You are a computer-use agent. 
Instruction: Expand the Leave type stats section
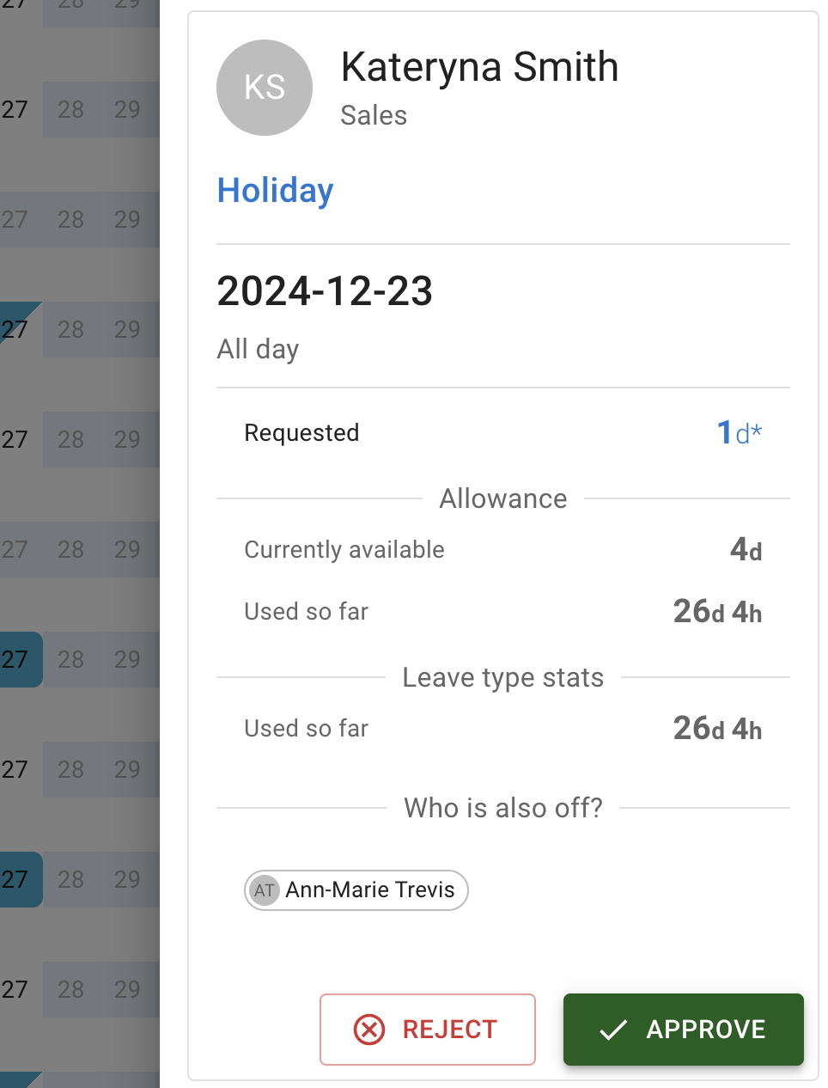click(502, 677)
